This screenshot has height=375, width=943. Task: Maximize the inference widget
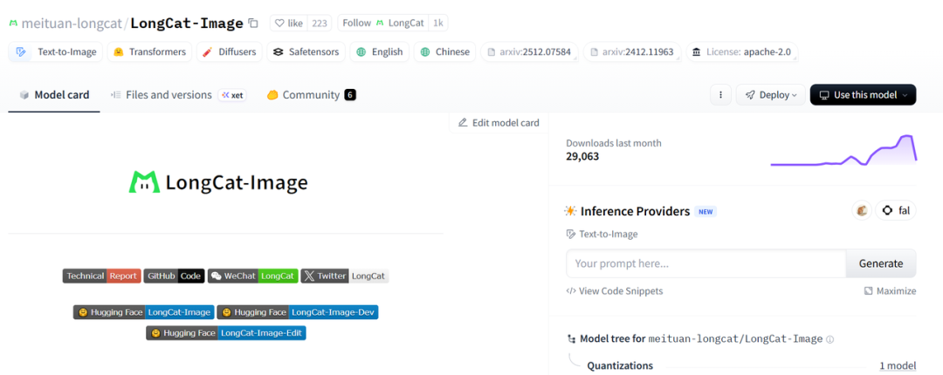[x=890, y=291]
